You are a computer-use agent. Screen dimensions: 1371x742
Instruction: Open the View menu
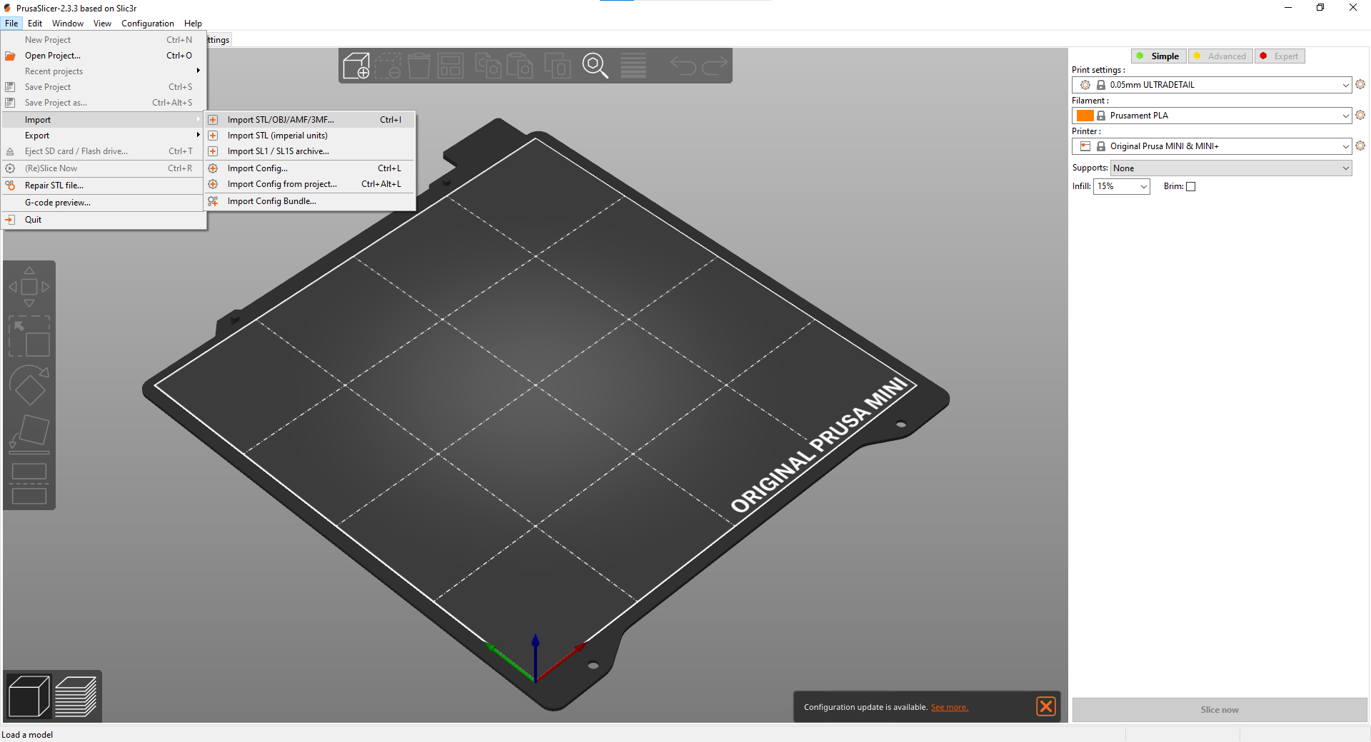pyautogui.click(x=102, y=24)
